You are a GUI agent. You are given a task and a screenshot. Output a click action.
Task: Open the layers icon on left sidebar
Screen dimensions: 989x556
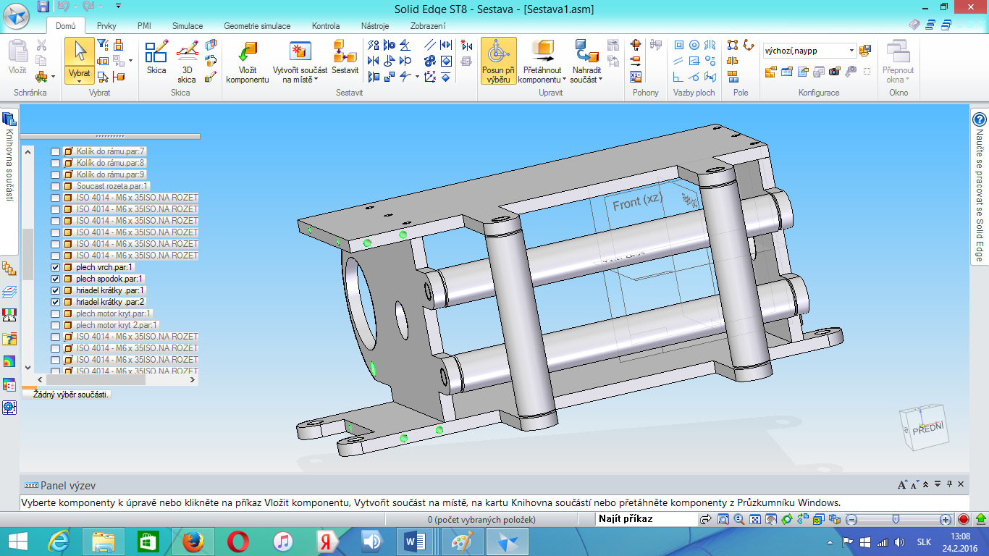pyautogui.click(x=9, y=292)
